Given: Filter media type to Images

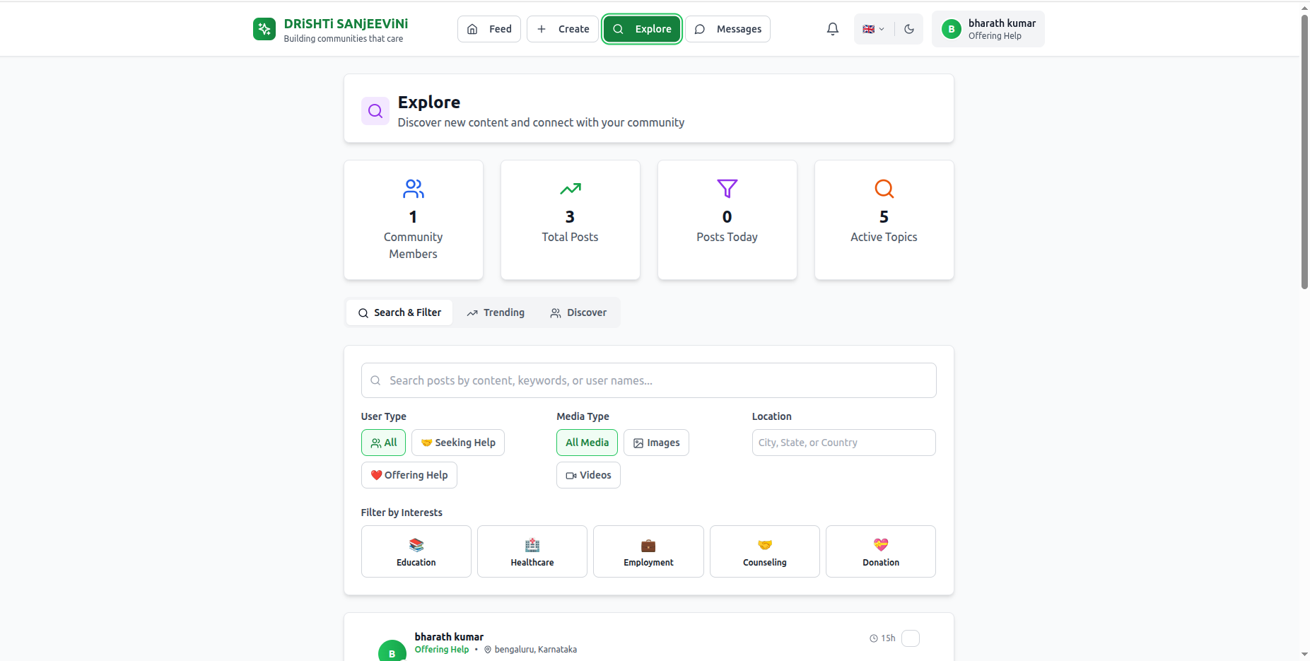Looking at the screenshot, I should coord(656,443).
